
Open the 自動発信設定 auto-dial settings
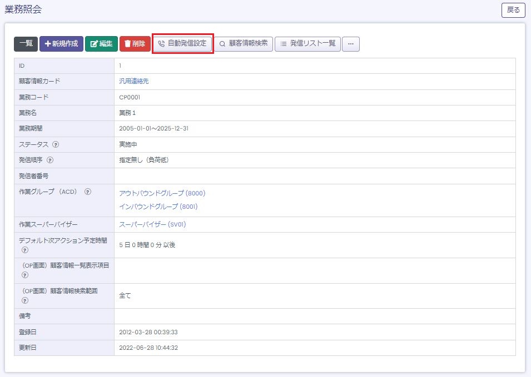pos(182,43)
